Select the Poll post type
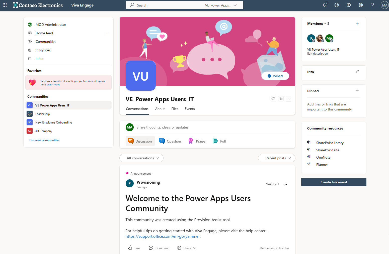This screenshot has height=254, width=389. 219,141
